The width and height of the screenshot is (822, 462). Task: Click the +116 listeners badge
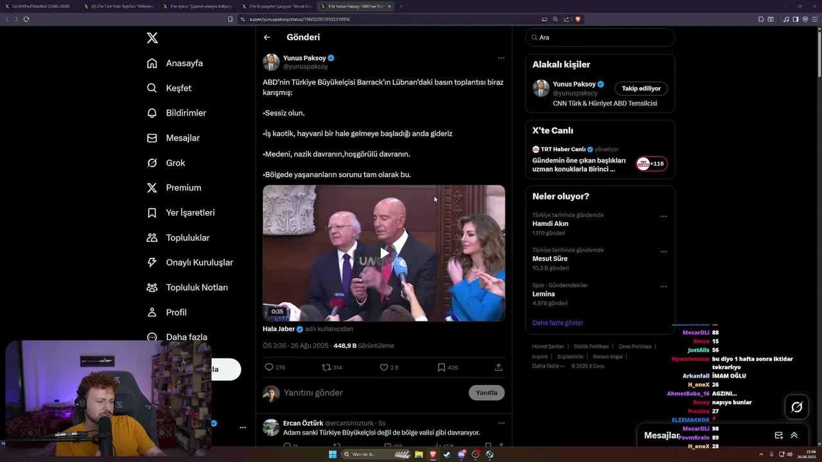point(651,164)
